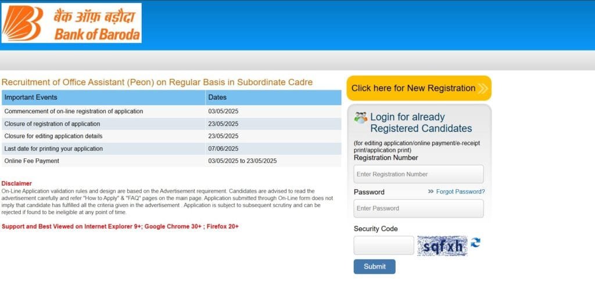This screenshot has height=300, width=595.
Task: Focus the Registration Number field
Action: click(x=418, y=174)
